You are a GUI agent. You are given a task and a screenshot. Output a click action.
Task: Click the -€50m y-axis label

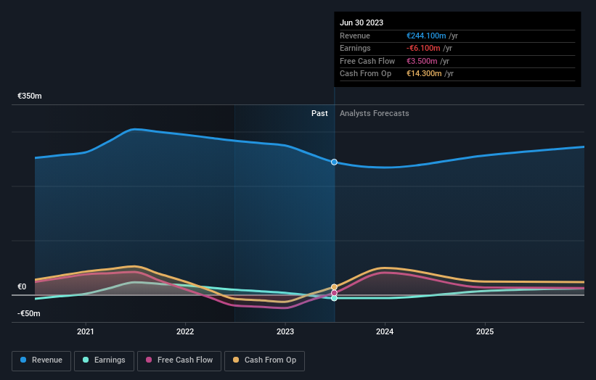tap(29, 313)
